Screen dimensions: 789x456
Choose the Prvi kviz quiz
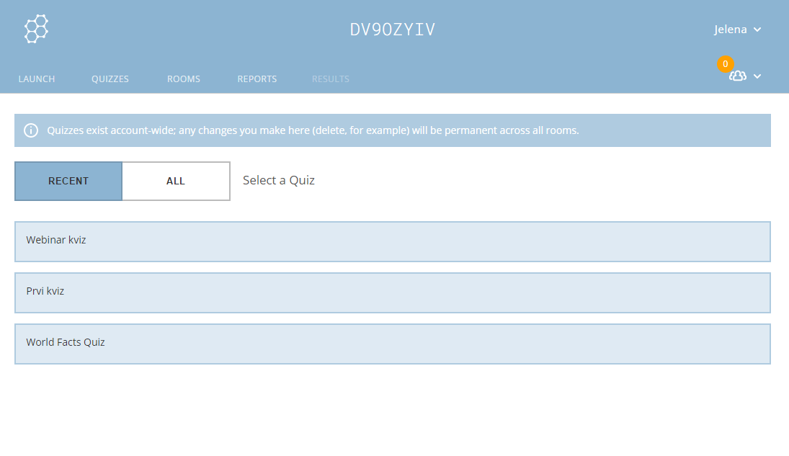[392, 292]
